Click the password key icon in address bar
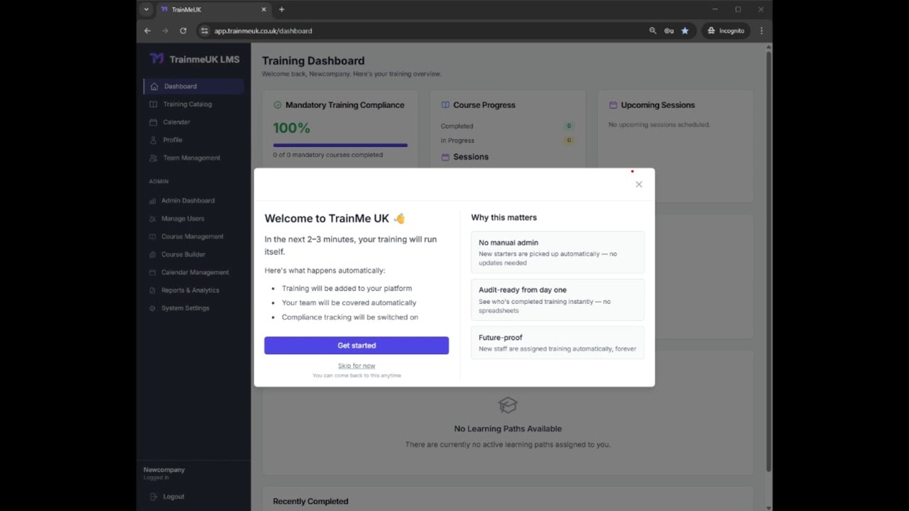The image size is (909, 511). 668,31
